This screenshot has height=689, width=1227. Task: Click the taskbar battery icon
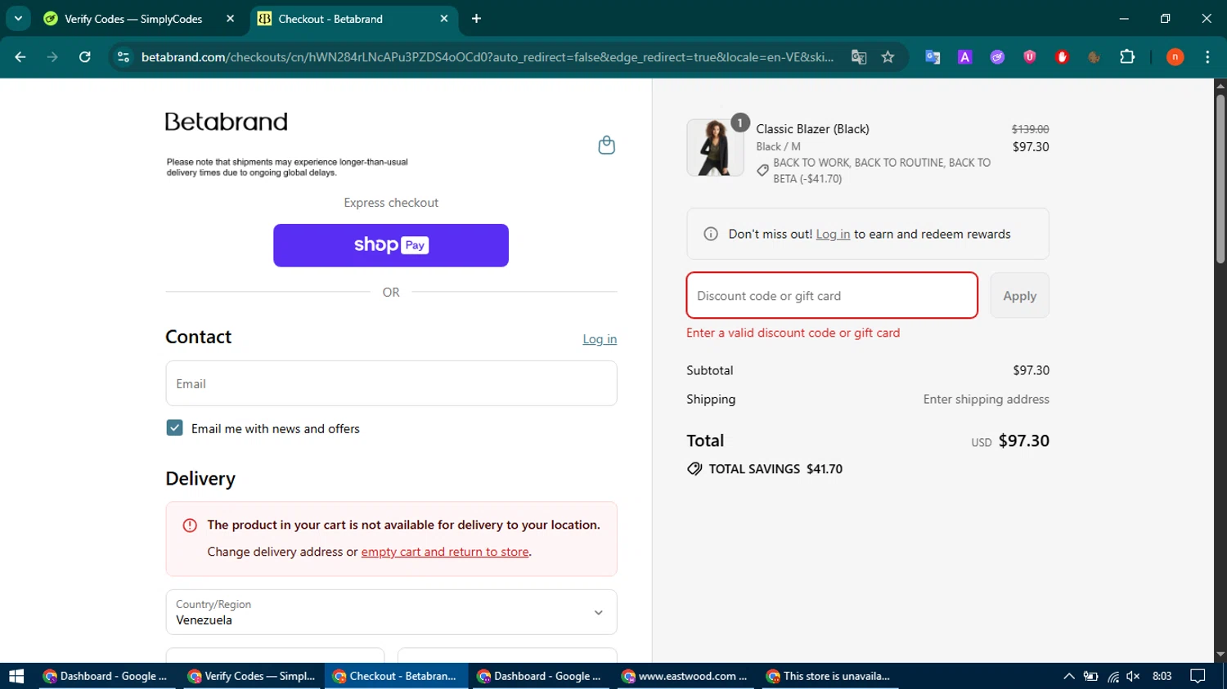[x=1090, y=676]
